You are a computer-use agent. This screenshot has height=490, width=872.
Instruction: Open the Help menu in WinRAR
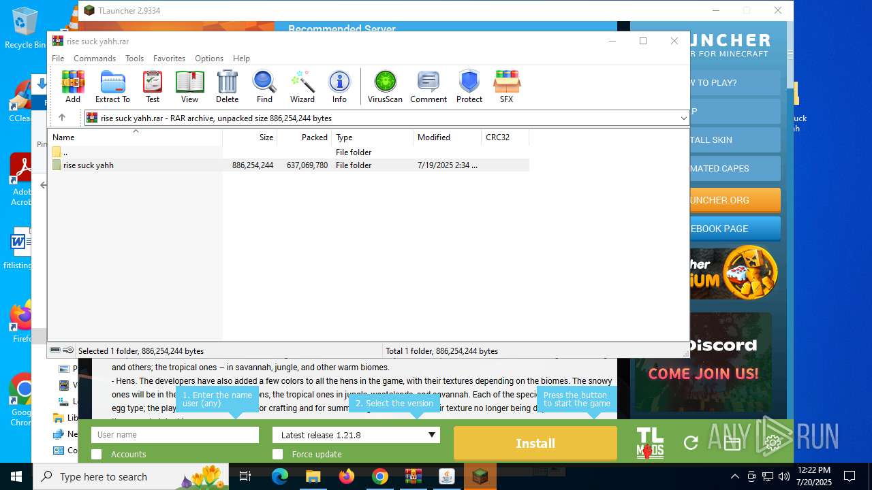coord(241,59)
